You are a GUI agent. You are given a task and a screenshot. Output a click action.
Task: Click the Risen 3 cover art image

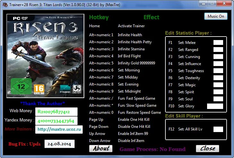[x=46, y=56]
